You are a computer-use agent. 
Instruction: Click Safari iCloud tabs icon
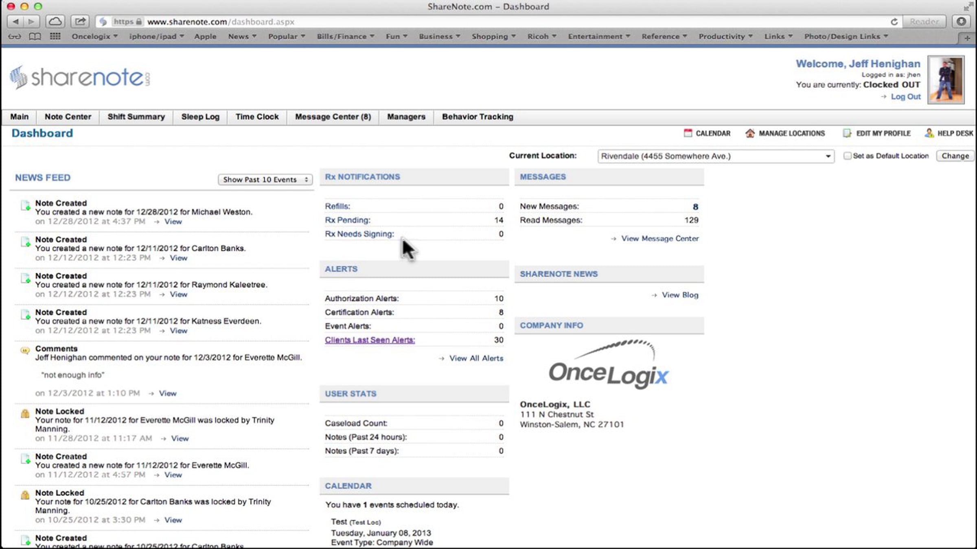55,22
